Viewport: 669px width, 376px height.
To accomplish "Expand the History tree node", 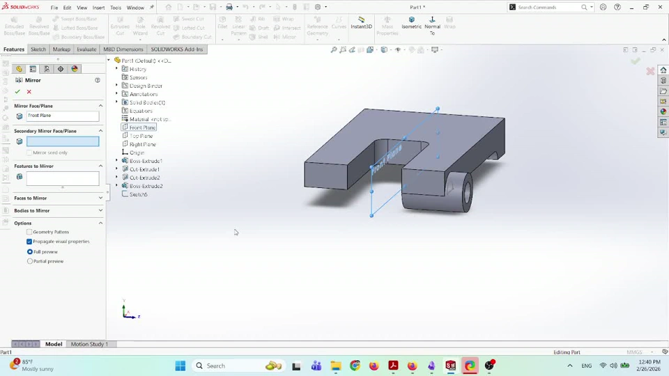I will click(116, 69).
